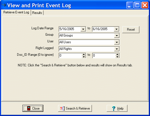
Task: Click the blue question mark Help icon
Action: pyautogui.click(x=114, y=108)
